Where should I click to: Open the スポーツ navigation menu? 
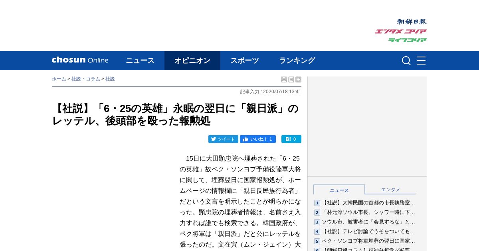point(245,61)
